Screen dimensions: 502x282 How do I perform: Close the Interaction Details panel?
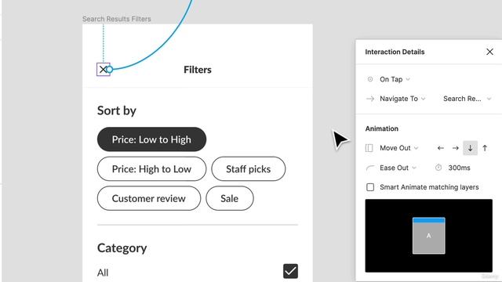coord(489,52)
